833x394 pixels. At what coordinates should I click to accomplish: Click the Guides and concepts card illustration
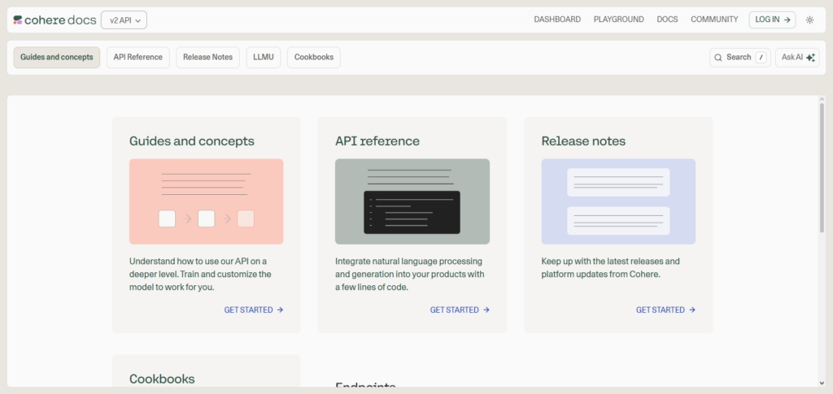point(206,201)
